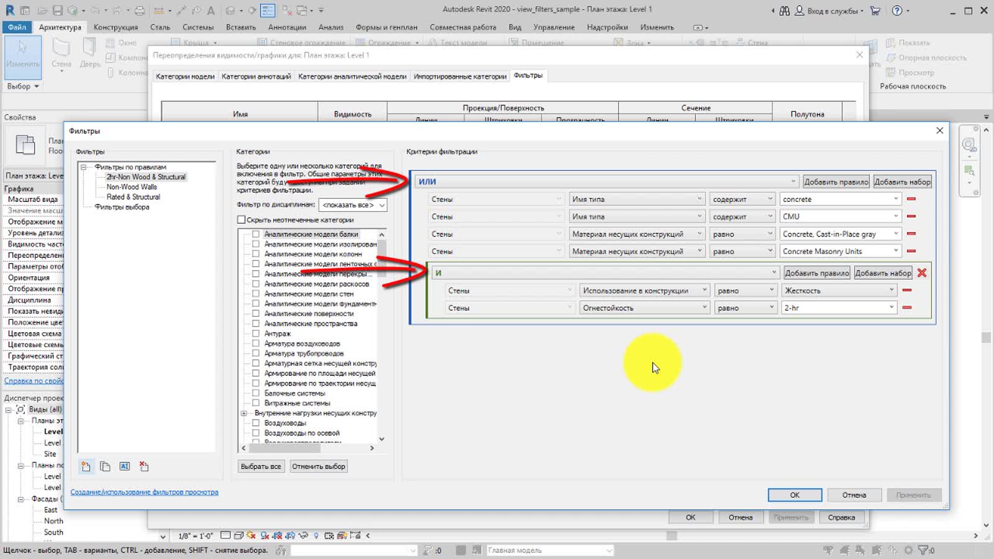Open the 'Фильтр по дисциплинам' dropdown
This screenshot has width=994, height=559.
coord(353,205)
